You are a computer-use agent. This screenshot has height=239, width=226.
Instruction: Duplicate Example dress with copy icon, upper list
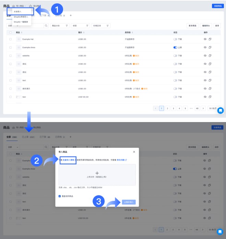coord(210,47)
